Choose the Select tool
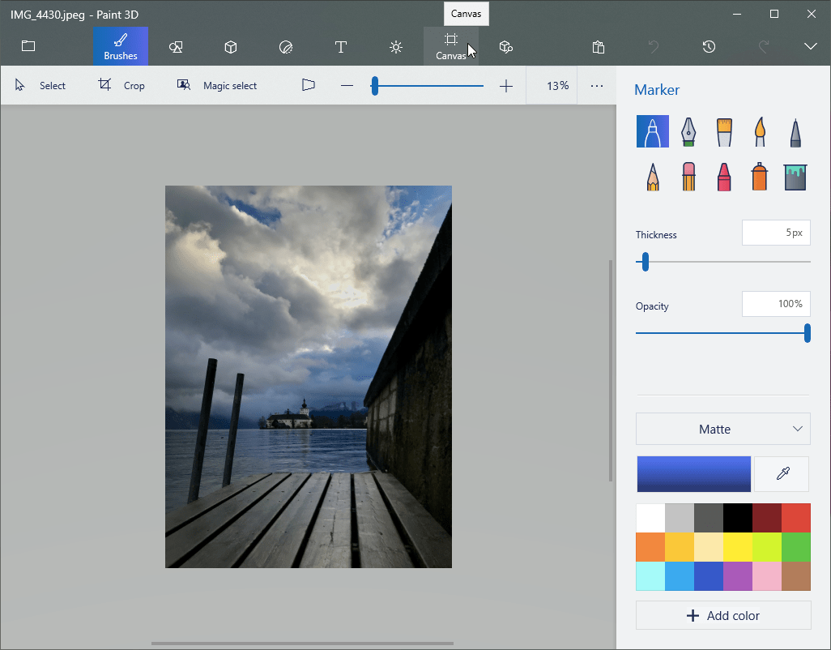The width and height of the screenshot is (831, 650). 40,85
